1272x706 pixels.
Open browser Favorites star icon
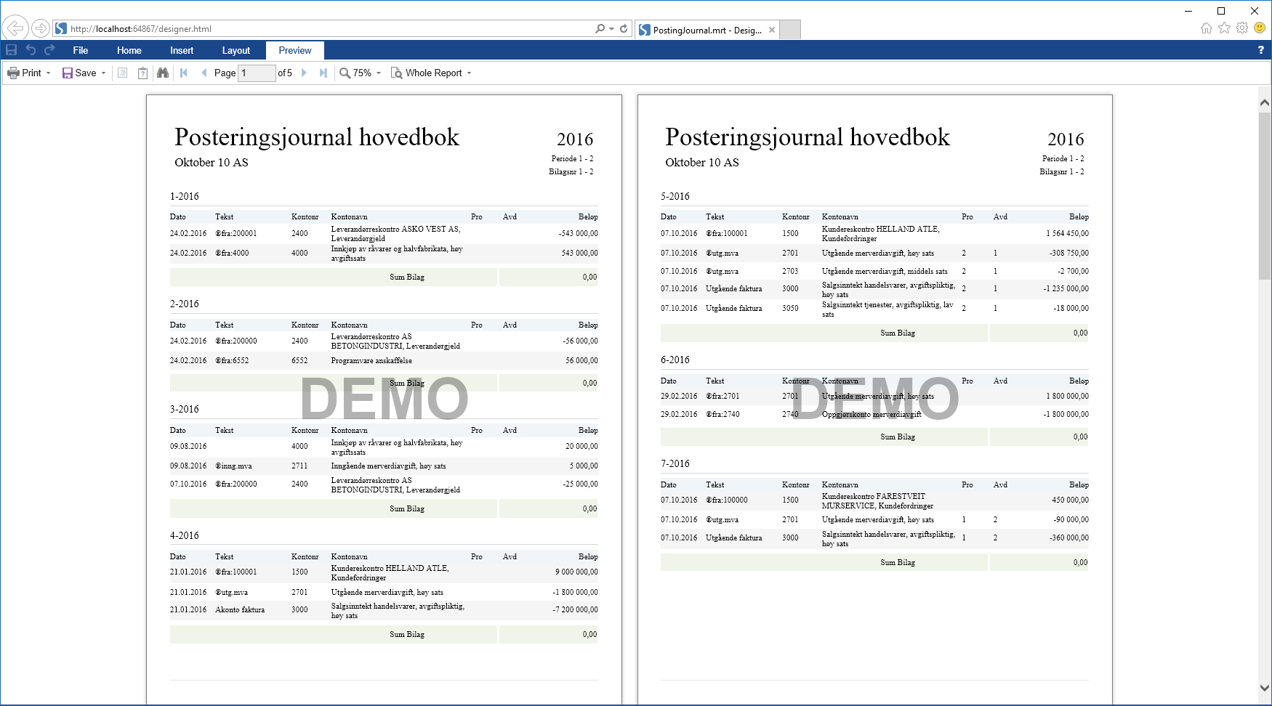click(1225, 28)
